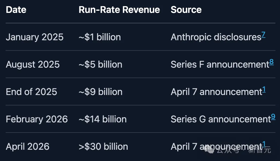Viewport: 280px width, 161px height.
Task: Click the ~$5 billion revenue value
Action: tap(100, 64)
